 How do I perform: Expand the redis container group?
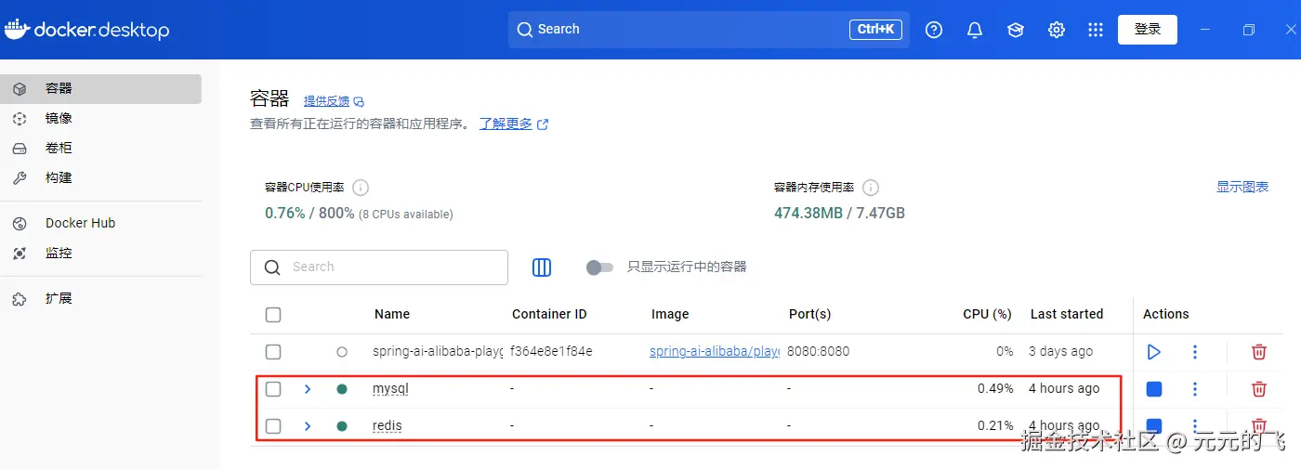pyautogui.click(x=308, y=426)
